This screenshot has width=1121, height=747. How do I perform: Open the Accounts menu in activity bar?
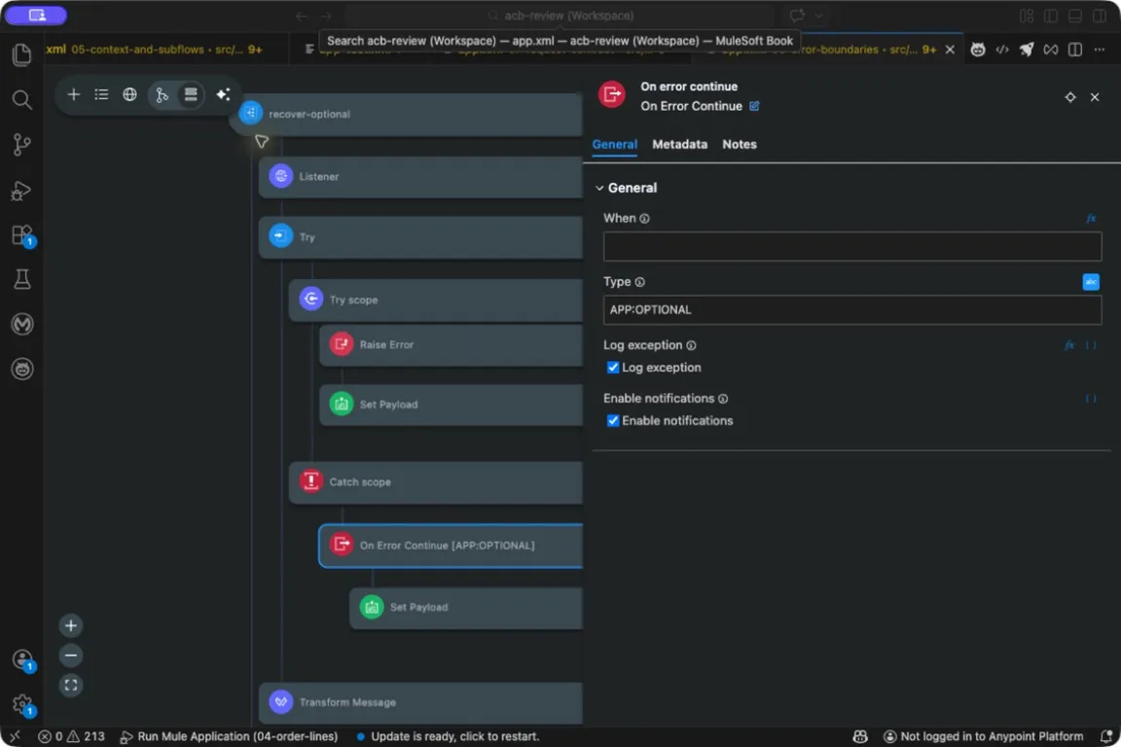point(22,659)
